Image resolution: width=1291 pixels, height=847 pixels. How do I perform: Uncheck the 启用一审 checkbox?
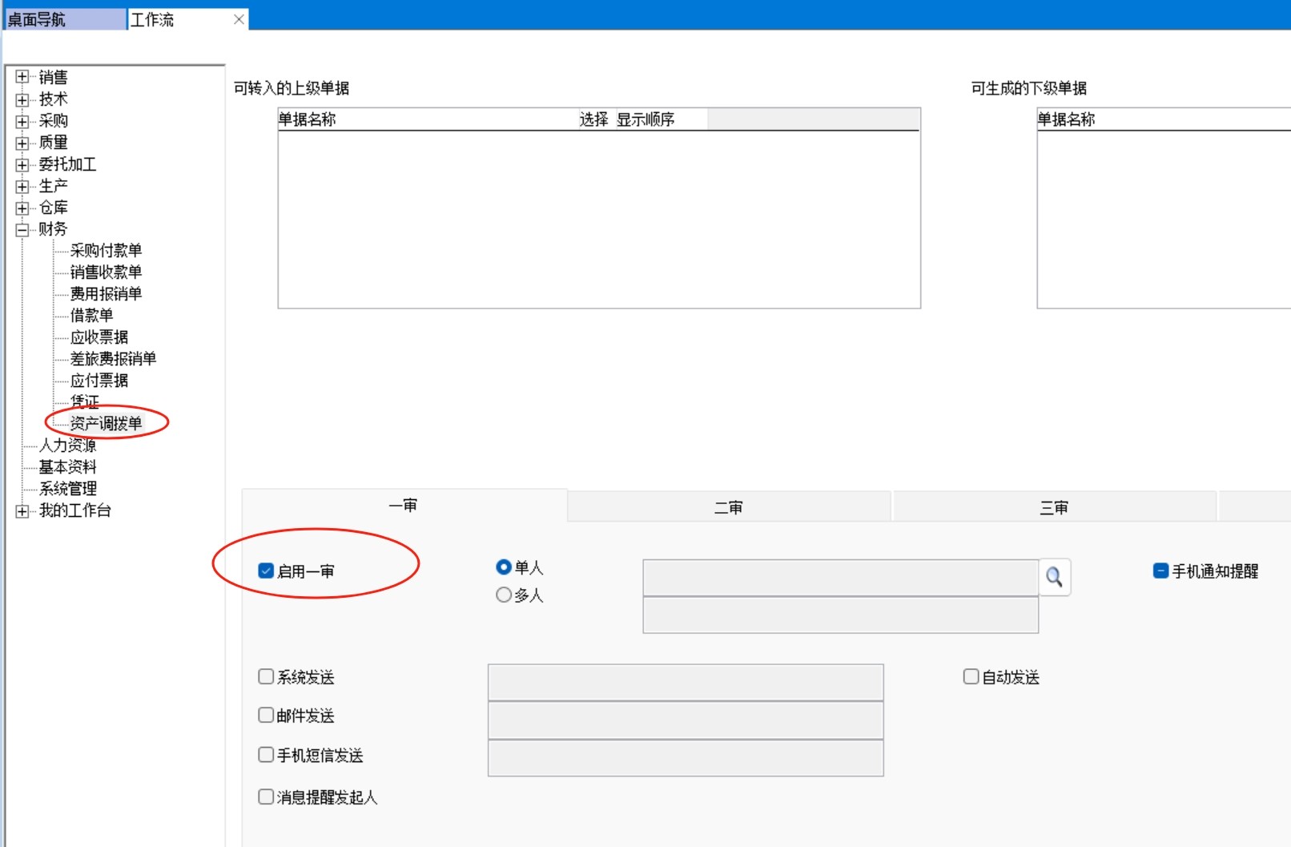(x=266, y=571)
